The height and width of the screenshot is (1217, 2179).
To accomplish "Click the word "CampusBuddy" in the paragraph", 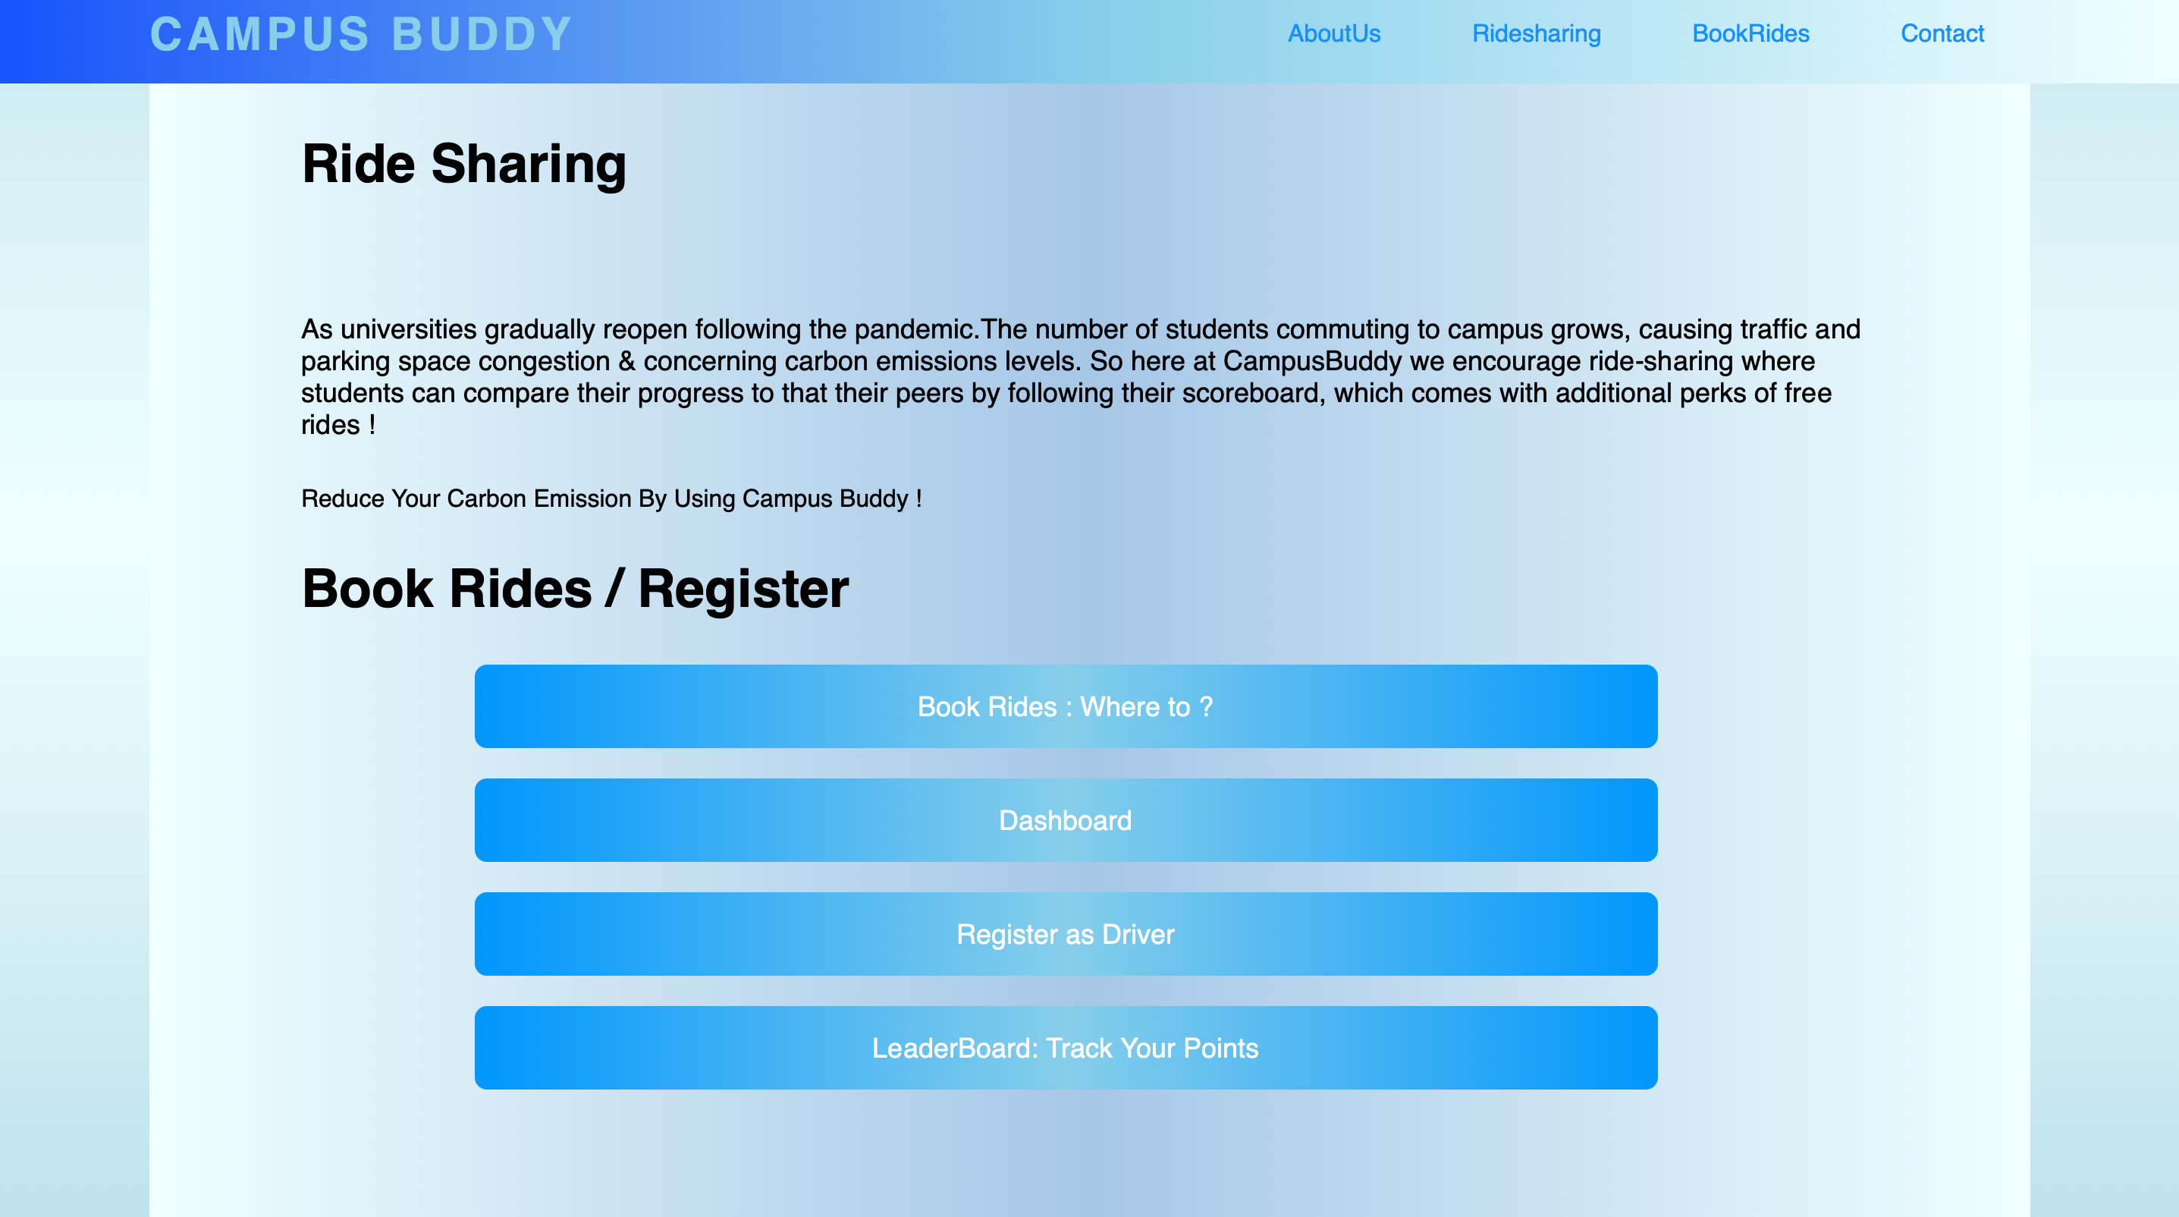I will 1312,361.
